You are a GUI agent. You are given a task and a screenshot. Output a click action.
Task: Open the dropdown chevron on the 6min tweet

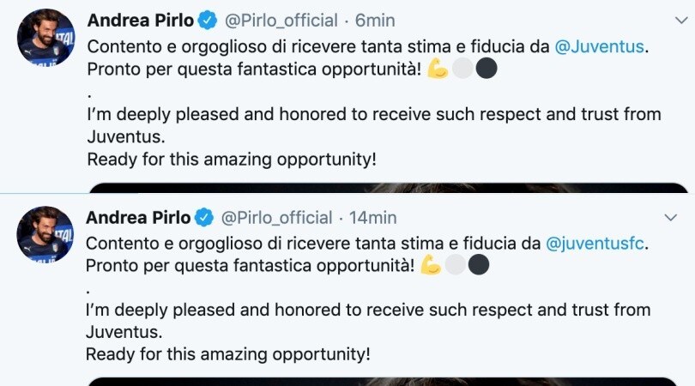(x=681, y=21)
